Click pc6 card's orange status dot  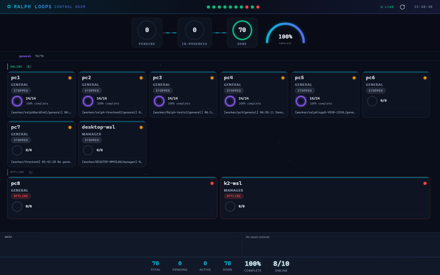[425, 78]
